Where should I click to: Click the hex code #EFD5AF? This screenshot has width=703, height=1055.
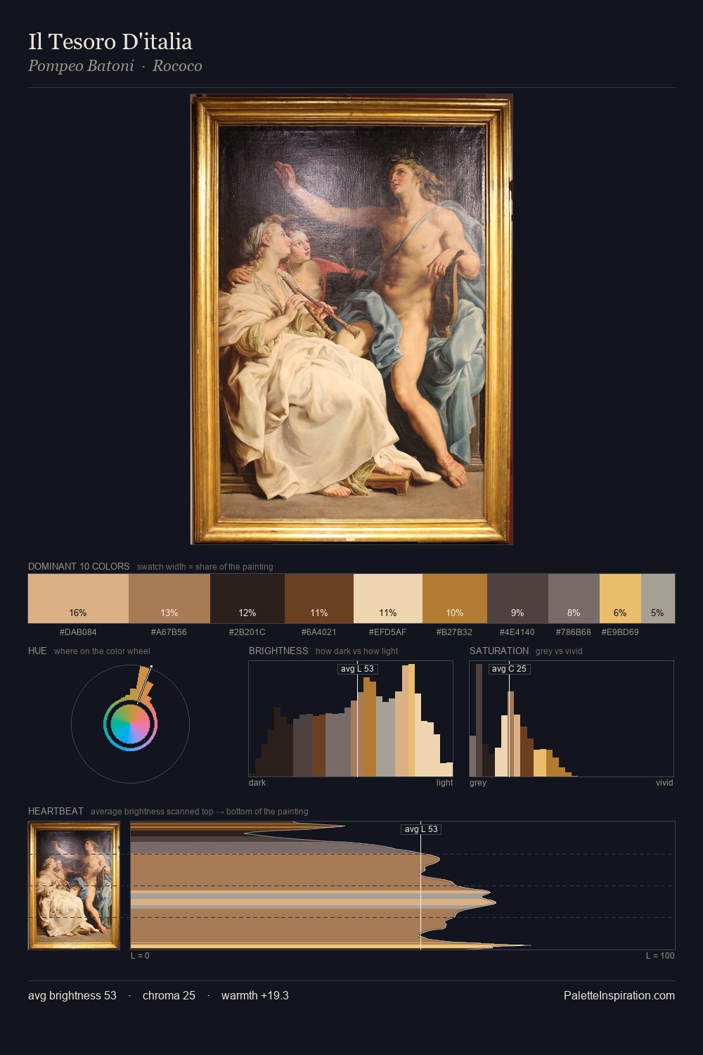click(x=388, y=632)
